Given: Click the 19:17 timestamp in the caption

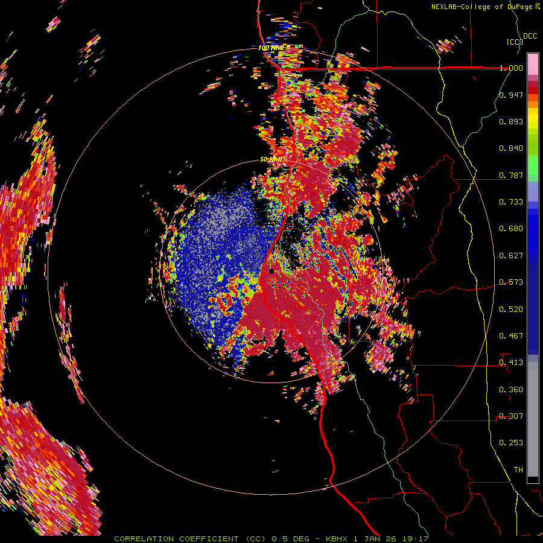Looking at the screenshot, I should [415, 539].
